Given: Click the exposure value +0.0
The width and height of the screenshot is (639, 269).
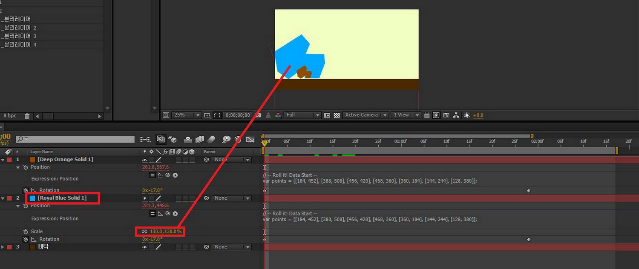Looking at the screenshot, I should pyautogui.click(x=478, y=115).
